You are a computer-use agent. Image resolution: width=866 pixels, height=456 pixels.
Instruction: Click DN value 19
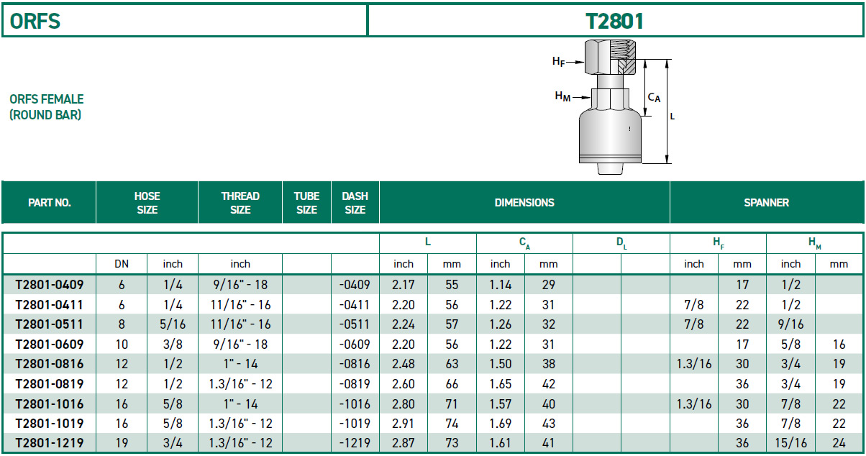pyautogui.click(x=122, y=443)
